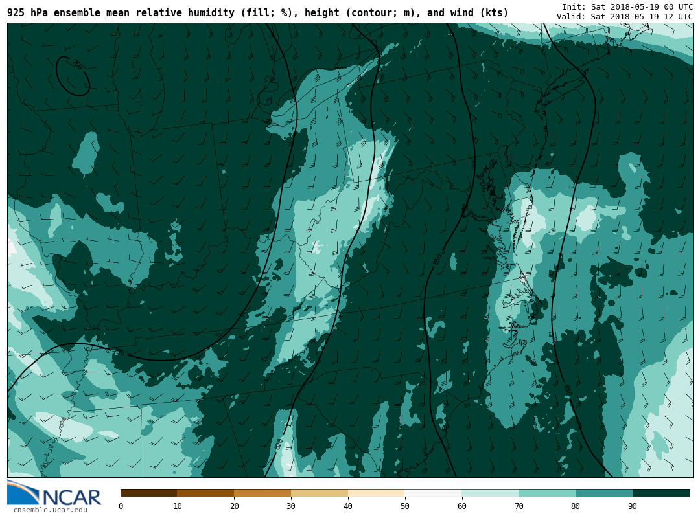Click the Init: Sat 2018-05-19 00 UTC text

(x=627, y=7)
